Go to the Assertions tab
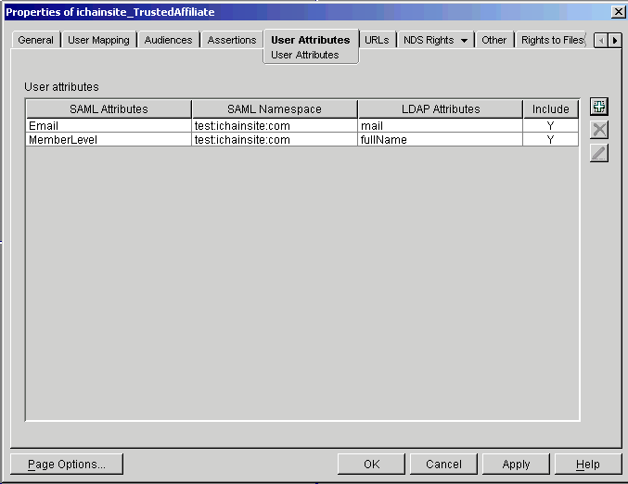628x484 pixels. (x=232, y=40)
